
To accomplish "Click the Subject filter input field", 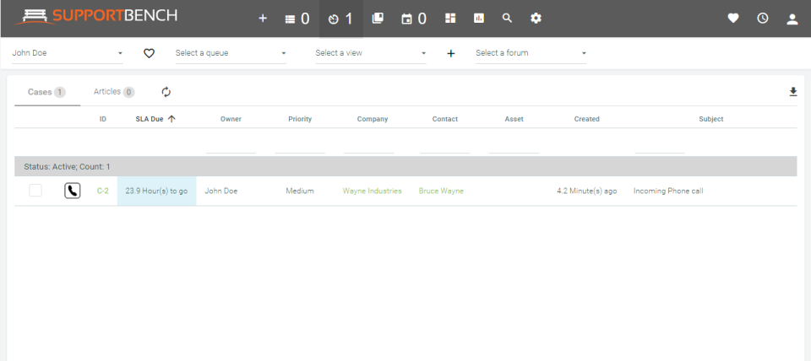I will (660, 147).
